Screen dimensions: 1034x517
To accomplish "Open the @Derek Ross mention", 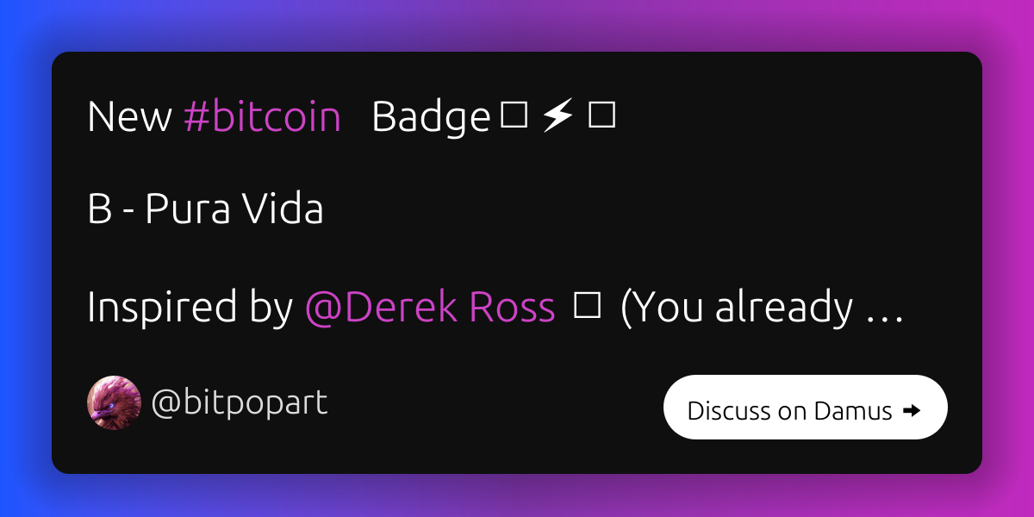I will 430,308.
